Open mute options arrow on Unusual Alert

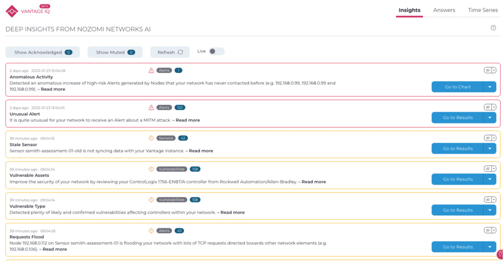pyautogui.click(x=494, y=107)
